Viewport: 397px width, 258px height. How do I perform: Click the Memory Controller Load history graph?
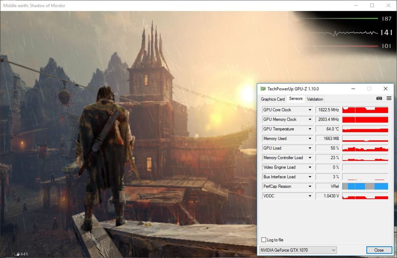365,158
